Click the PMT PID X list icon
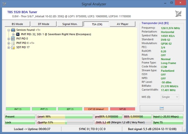Viewport: 188px width, 134px height. [x=13, y=43]
